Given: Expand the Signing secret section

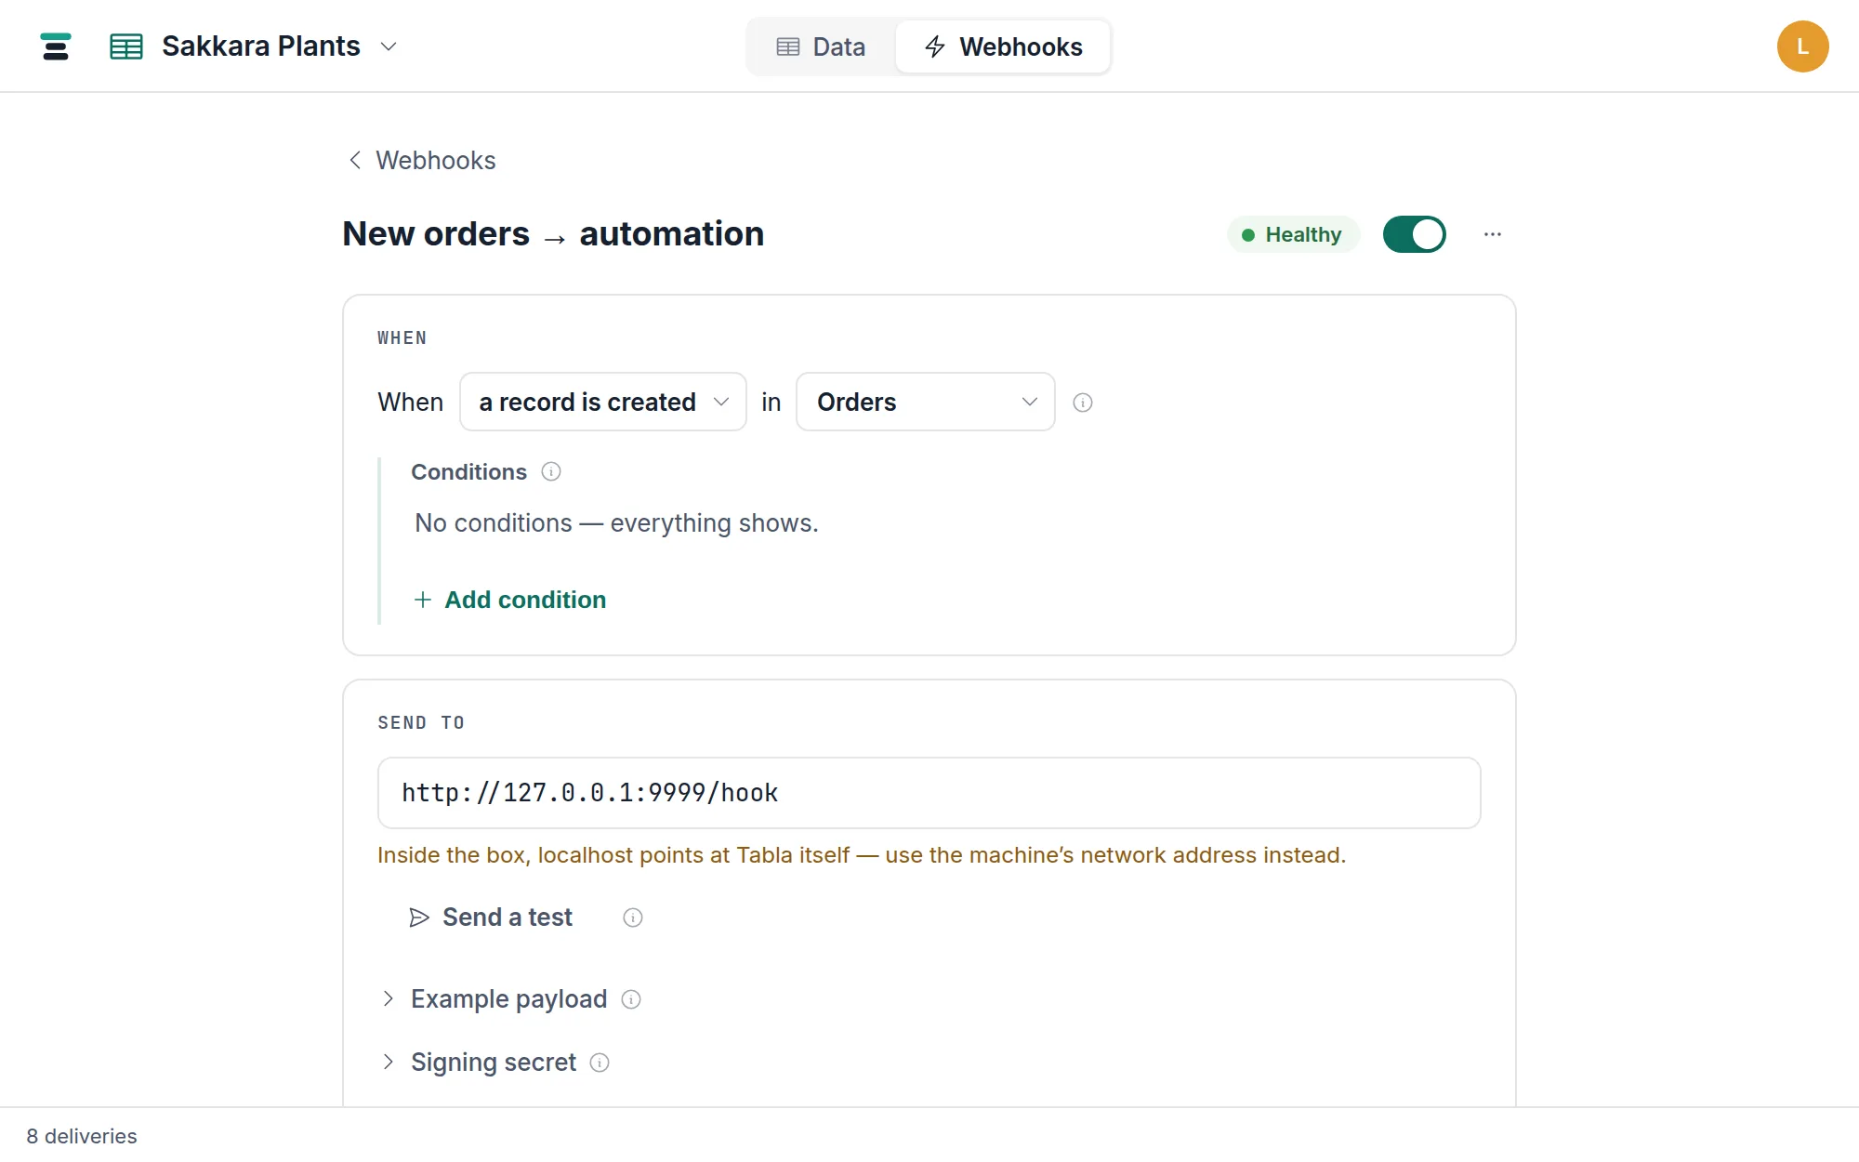Looking at the screenshot, I should tap(480, 1063).
